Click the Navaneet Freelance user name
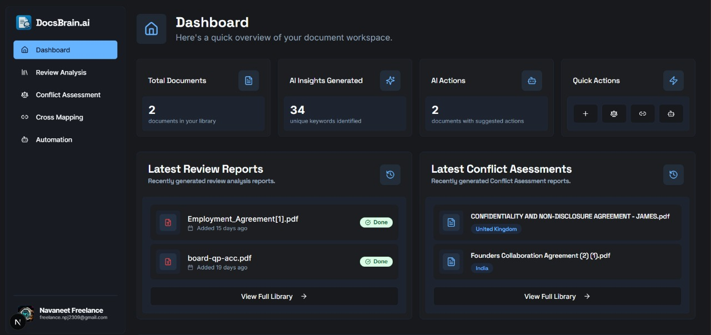Screen dimensions: 711x335 [x=71, y=311]
